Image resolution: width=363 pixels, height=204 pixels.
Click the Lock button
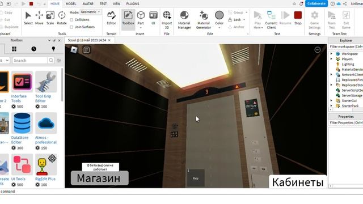point(237,20)
